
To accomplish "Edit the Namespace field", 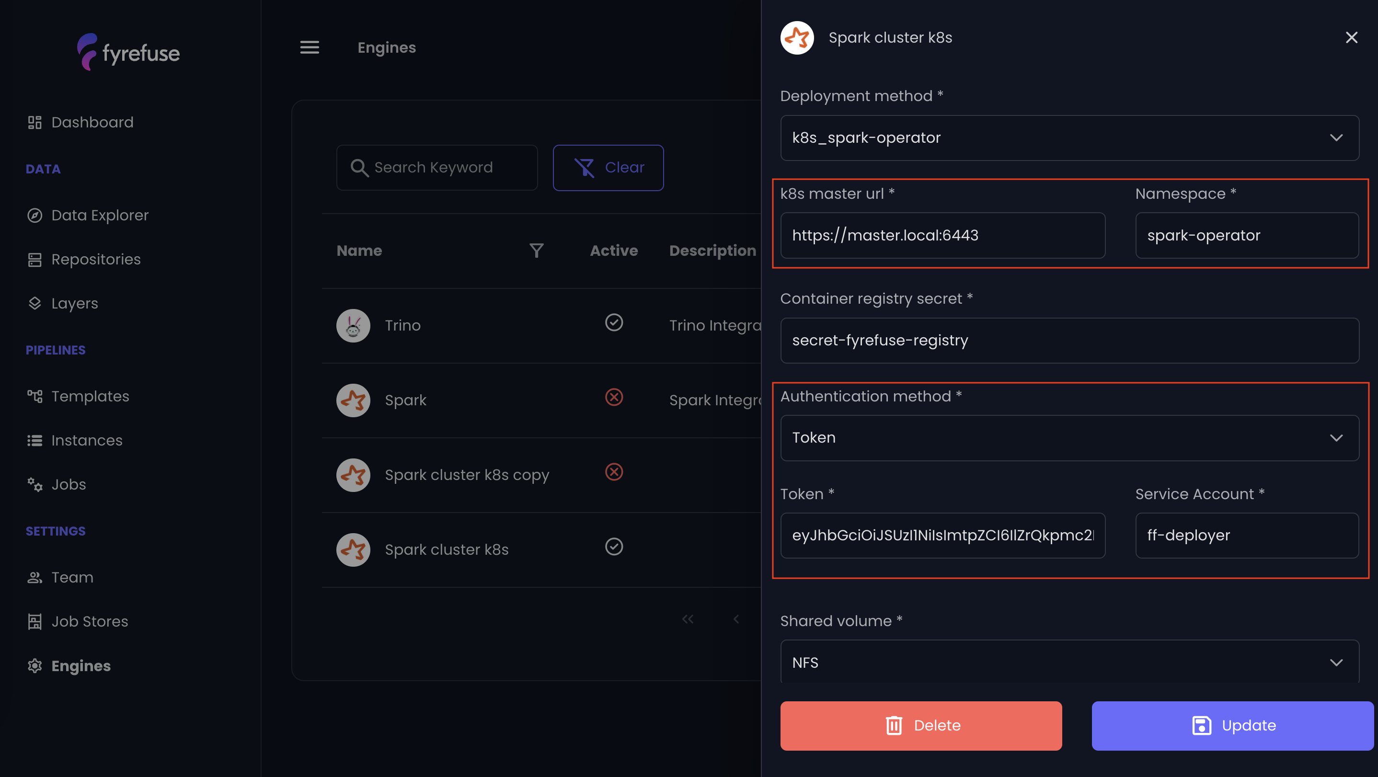I will click(x=1247, y=235).
